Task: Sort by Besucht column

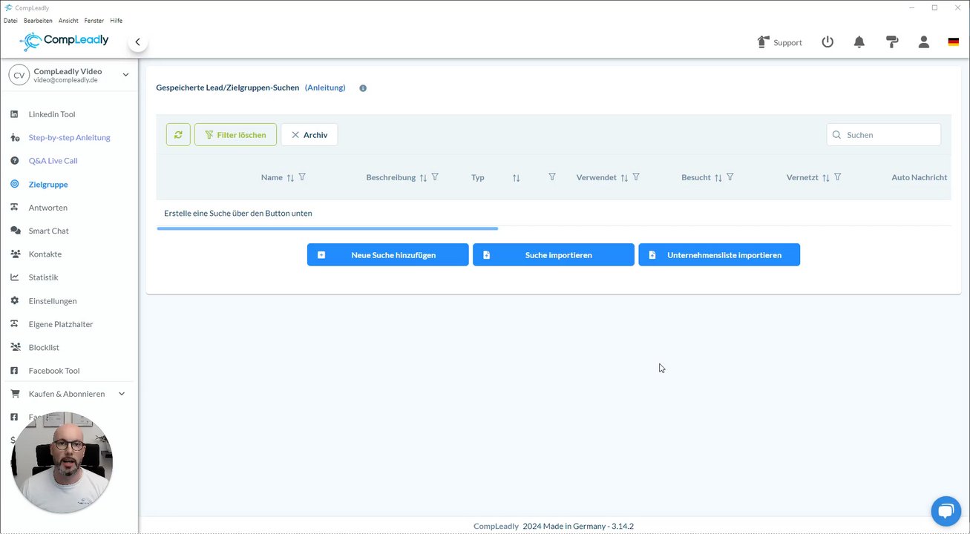Action: pos(718,178)
